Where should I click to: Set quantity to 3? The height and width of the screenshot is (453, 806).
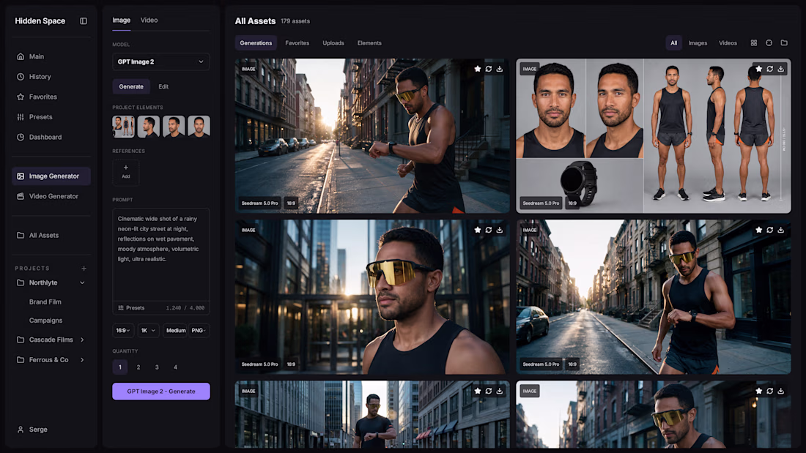pyautogui.click(x=157, y=367)
